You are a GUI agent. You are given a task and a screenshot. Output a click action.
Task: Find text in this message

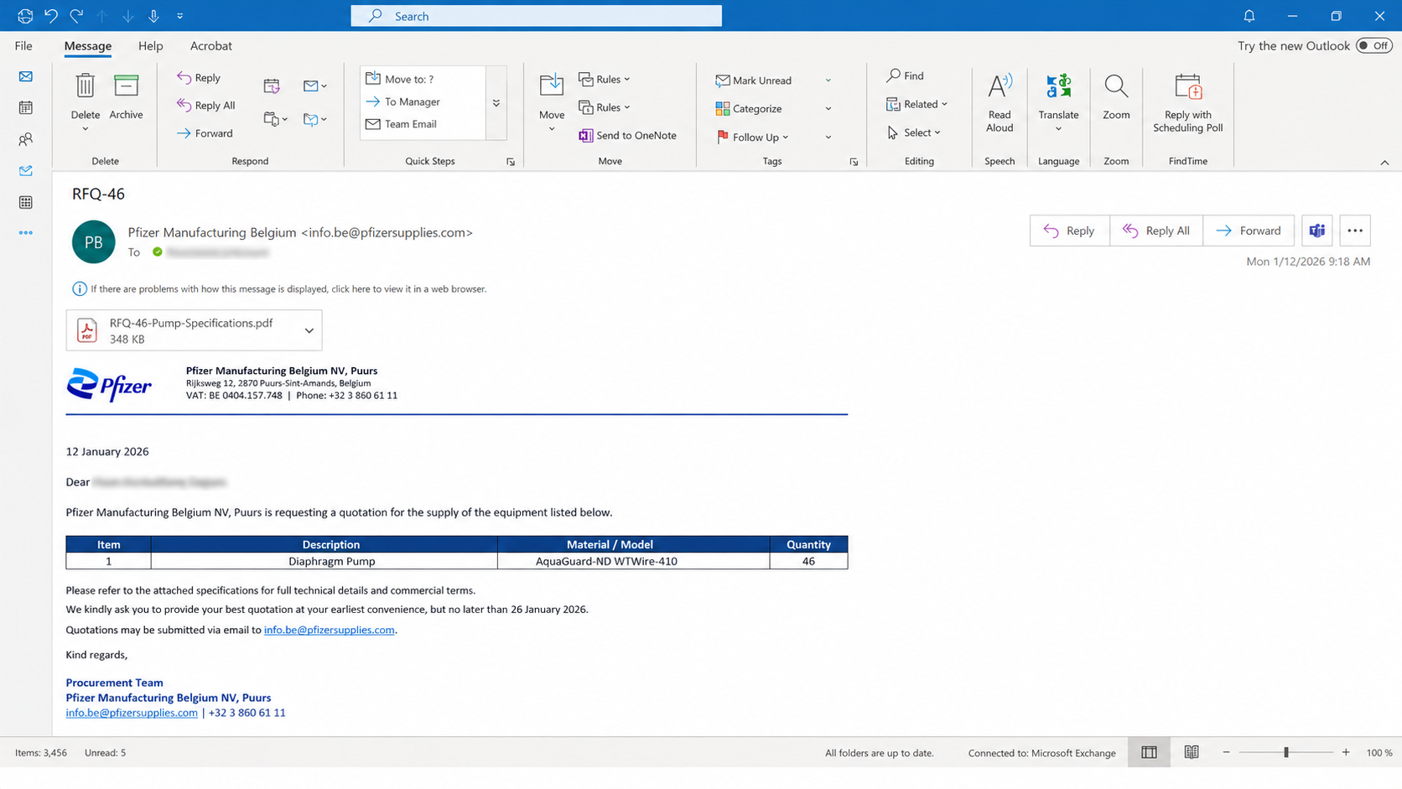tap(906, 75)
